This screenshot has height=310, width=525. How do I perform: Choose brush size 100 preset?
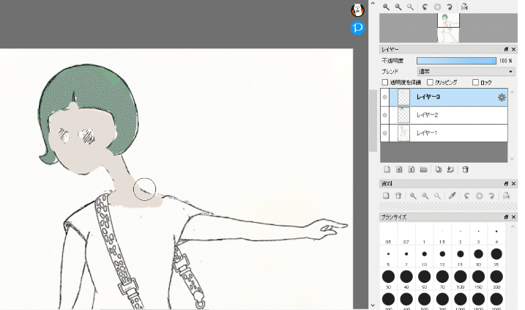pyautogui.click(x=461, y=277)
